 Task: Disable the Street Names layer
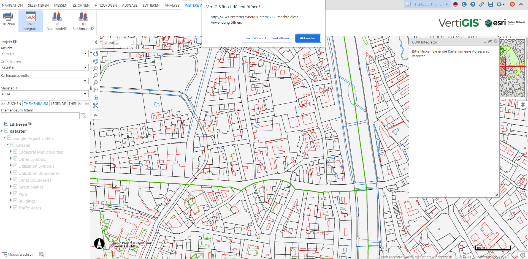coord(15,186)
